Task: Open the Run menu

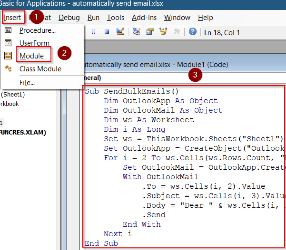Action: pos(93,17)
